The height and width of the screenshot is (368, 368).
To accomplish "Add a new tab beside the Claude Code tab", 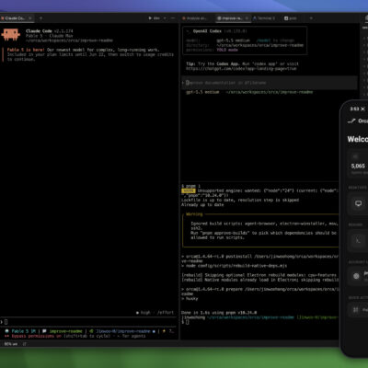I will (40, 18).
